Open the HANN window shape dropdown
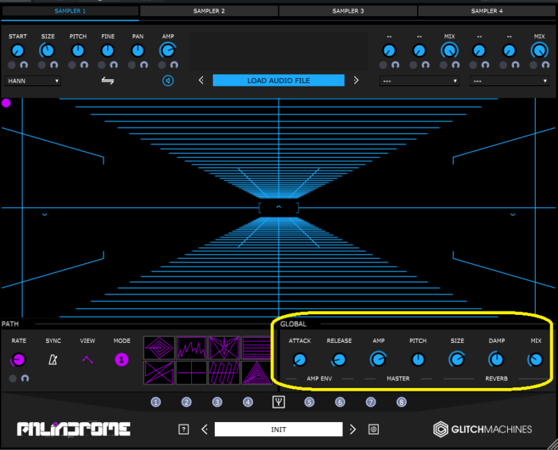The height and width of the screenshot is (450, 558). point(33,81)
